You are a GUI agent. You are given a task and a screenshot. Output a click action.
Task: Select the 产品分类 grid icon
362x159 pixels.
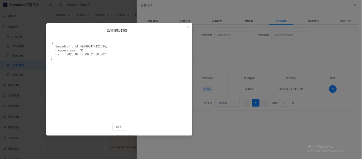8,37
